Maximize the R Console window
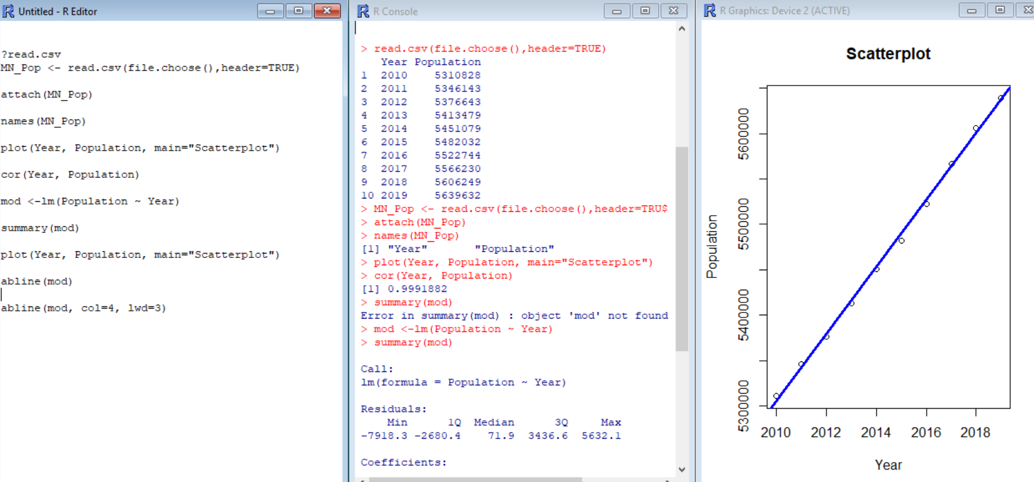 point(645,11)
